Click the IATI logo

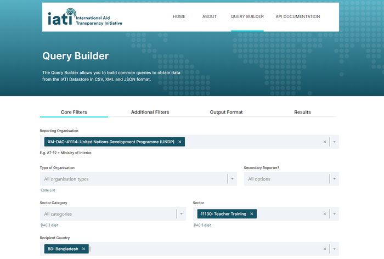point(84,17)
